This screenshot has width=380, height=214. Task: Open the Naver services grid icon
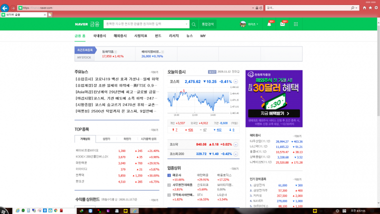pyautogui.click(x=295, y=24)
